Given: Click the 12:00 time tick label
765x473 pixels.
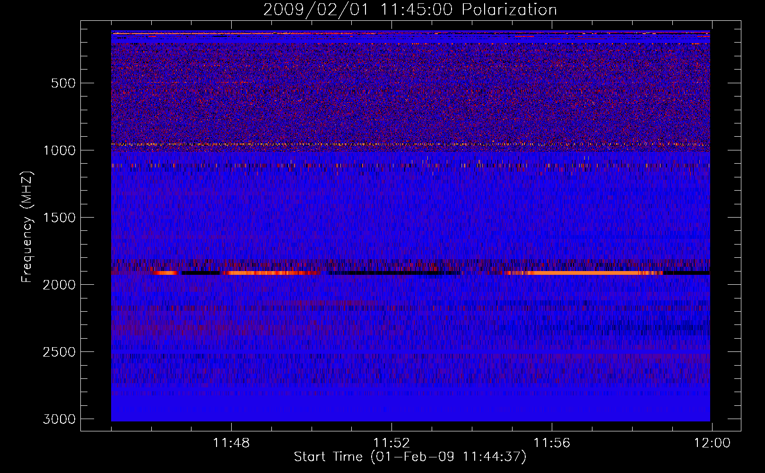Looking at the screenshot, I should (712, 443).
